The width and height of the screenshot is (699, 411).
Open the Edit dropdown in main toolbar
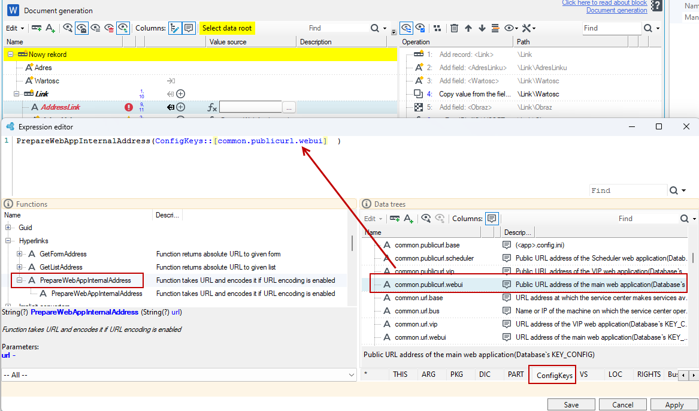[15, 28]
